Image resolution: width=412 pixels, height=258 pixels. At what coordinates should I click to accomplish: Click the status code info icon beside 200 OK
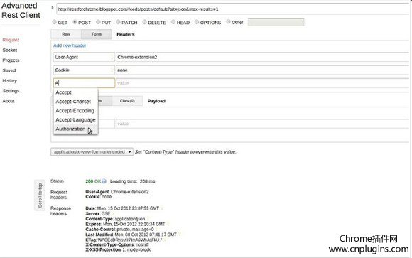(x=104, y=181)
